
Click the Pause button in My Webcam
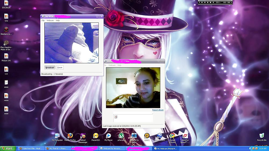60,67
